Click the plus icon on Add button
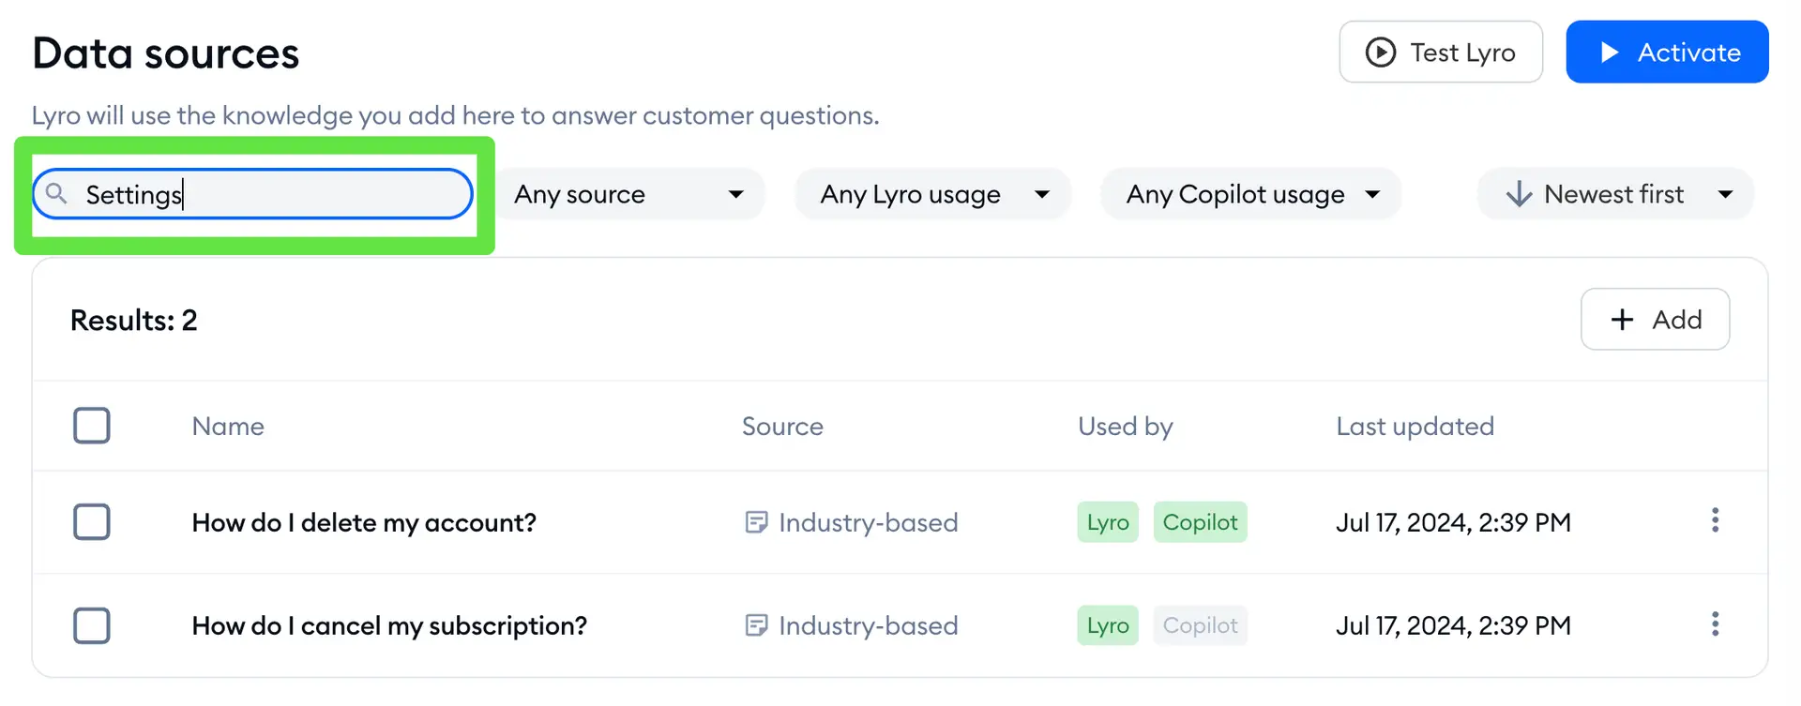The width and height of the screenshot is (1801, 706). [x=1622, y=320]
